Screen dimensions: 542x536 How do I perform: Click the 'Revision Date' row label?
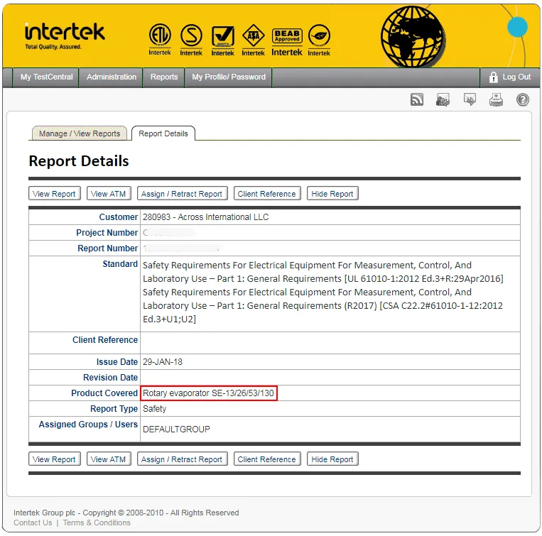coord(110,377)
